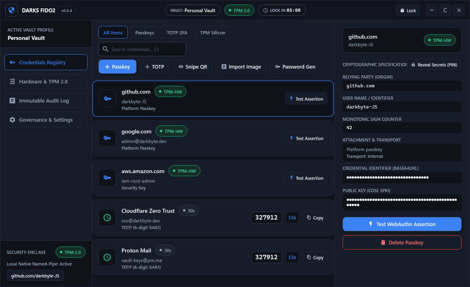Click TPM-HW badge on github.com row
This screenshot has width=470, height=287.
click(x=170, y=92)
